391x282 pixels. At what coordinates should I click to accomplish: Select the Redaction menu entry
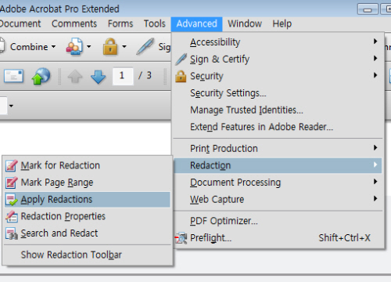click(x=278, y=165)
